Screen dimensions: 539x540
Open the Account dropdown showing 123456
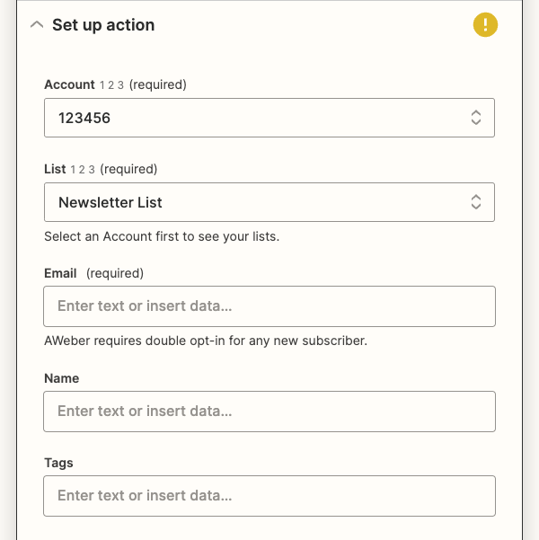pos(252,118)
